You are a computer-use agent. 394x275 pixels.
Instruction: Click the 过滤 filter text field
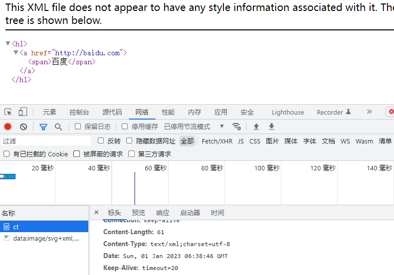click(45, 141)
